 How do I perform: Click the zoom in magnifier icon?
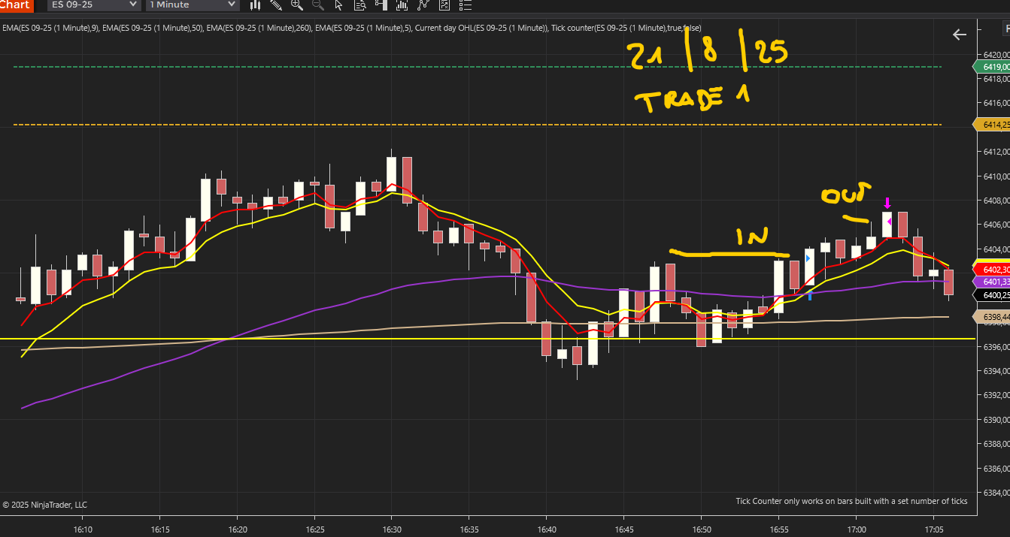point(297,5)
